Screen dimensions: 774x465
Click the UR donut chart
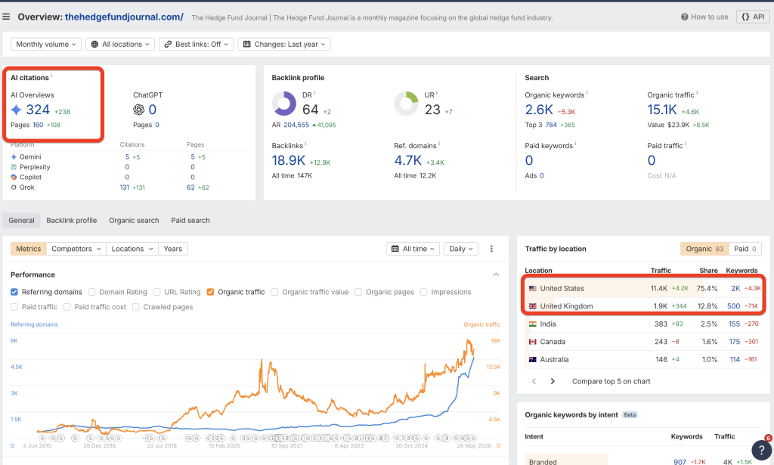[x=406, y=104]
